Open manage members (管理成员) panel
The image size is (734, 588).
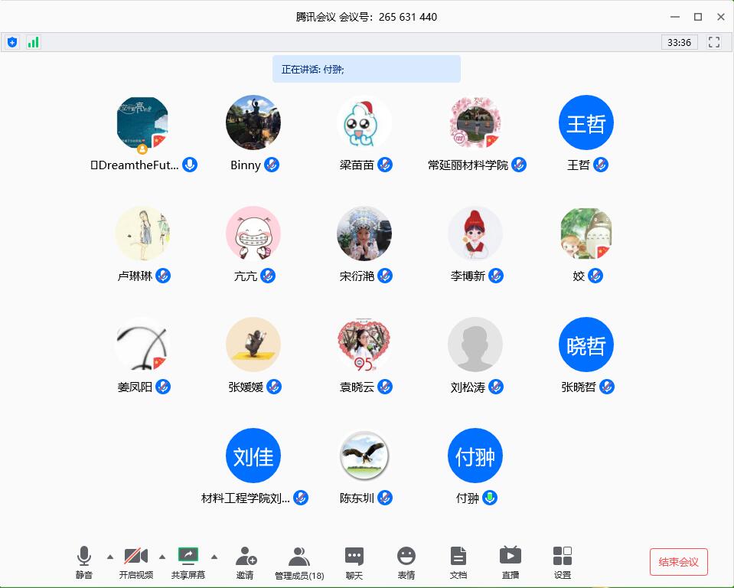click(298, 557)
